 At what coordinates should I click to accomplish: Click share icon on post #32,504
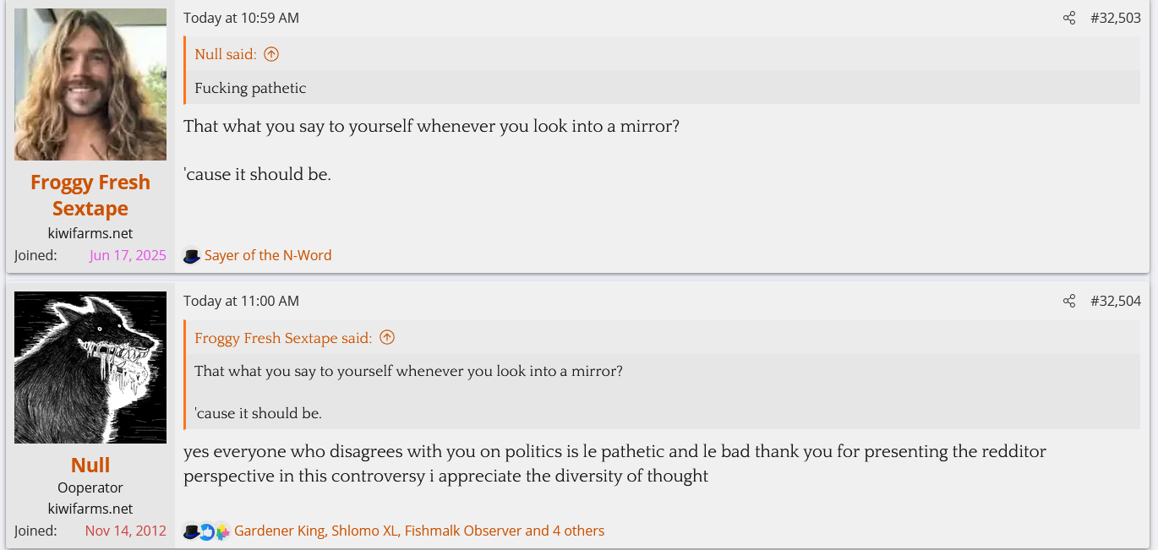coord(1069,301)
